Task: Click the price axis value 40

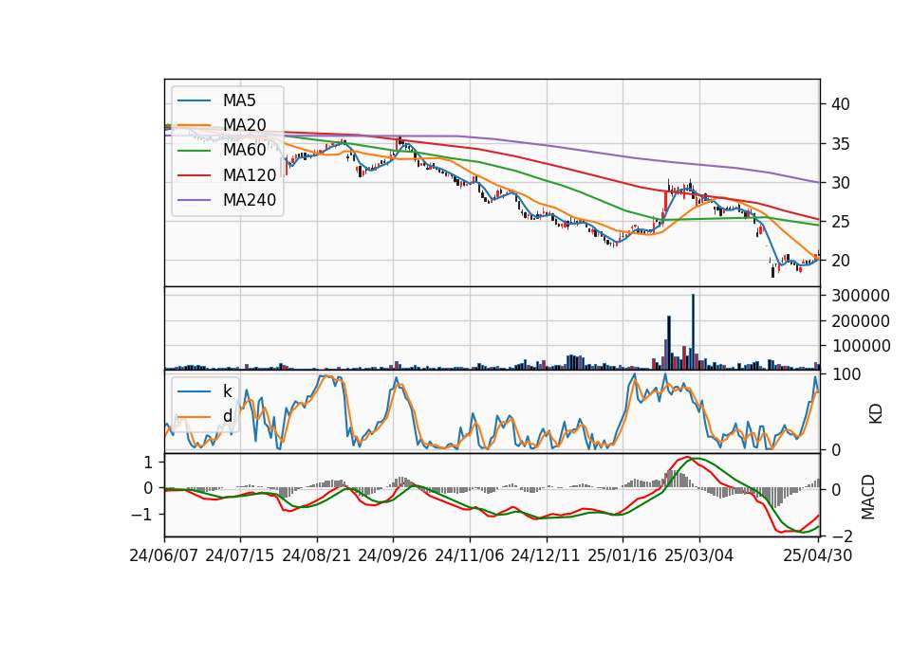Action: pyautogui.click(x=840, y=104)
